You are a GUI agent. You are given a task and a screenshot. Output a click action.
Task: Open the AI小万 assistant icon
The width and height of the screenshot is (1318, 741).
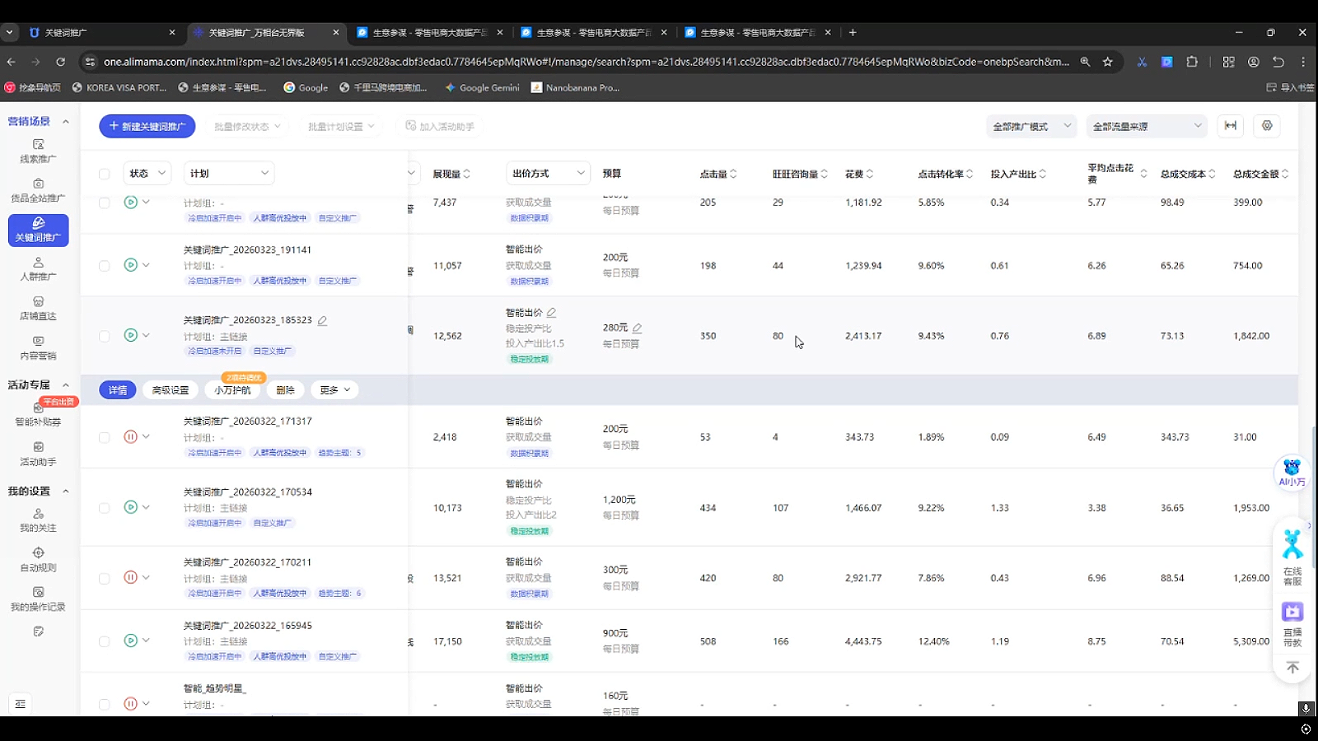click(x=1291, y=473)
